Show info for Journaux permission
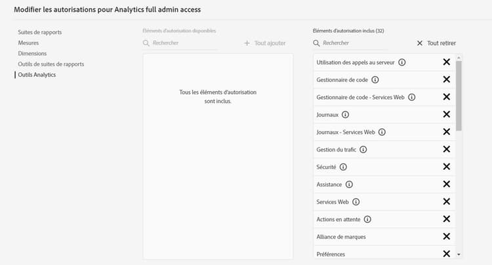The height and width of the screenshot is (265, 492). (x=345, y=115)
